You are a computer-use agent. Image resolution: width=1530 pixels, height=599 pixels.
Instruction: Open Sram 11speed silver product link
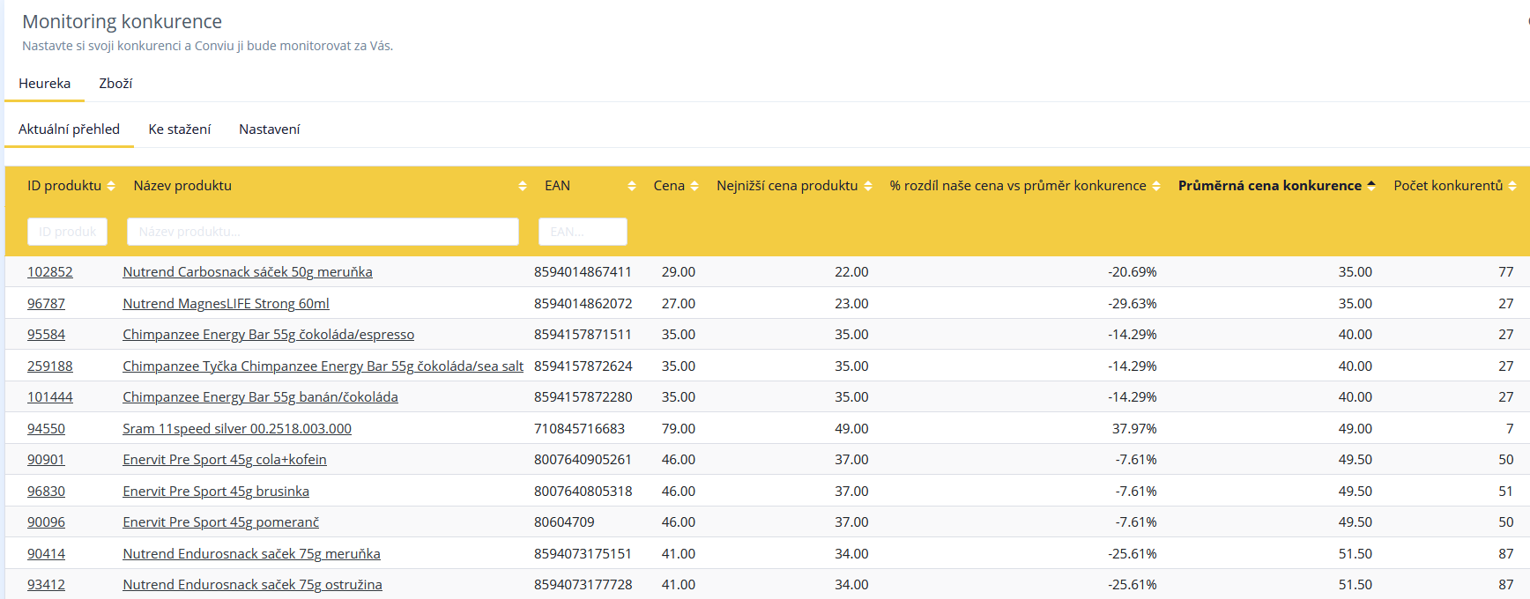coord(237,429)
